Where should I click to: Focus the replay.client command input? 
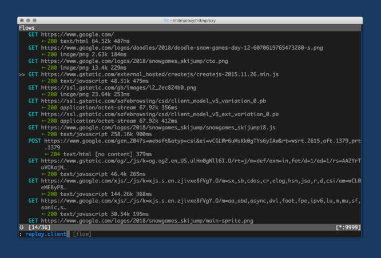(x=46, y=234)
